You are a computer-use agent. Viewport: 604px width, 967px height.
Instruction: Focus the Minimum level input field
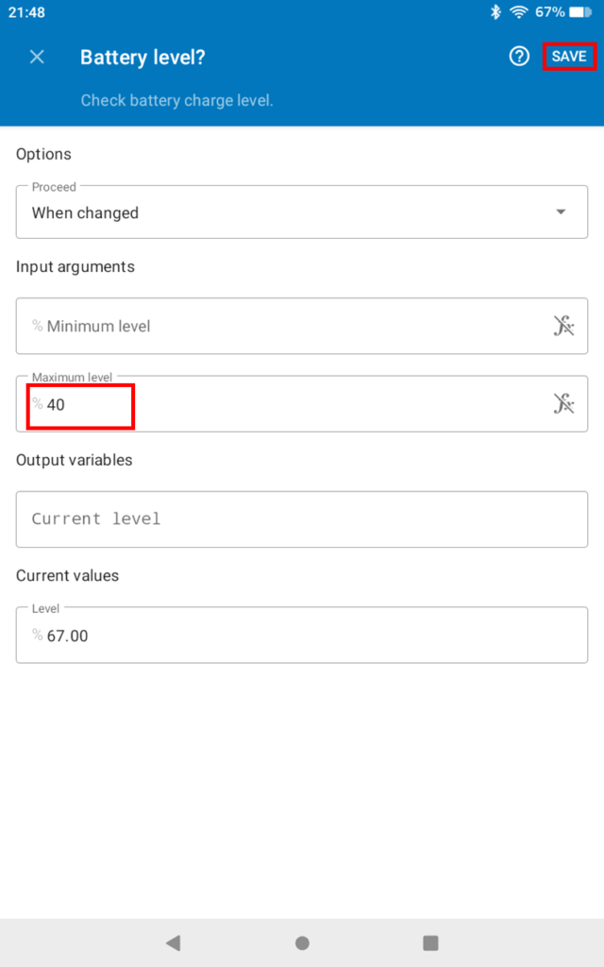tap(283, 326)
